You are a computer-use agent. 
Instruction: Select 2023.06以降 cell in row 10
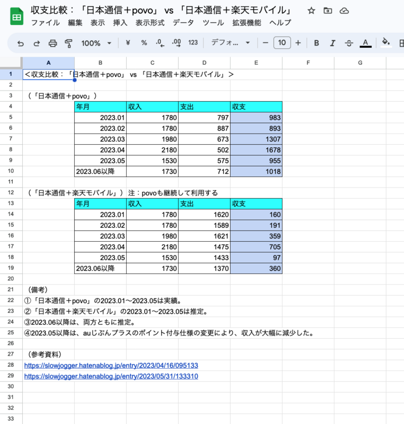point(100,171)
